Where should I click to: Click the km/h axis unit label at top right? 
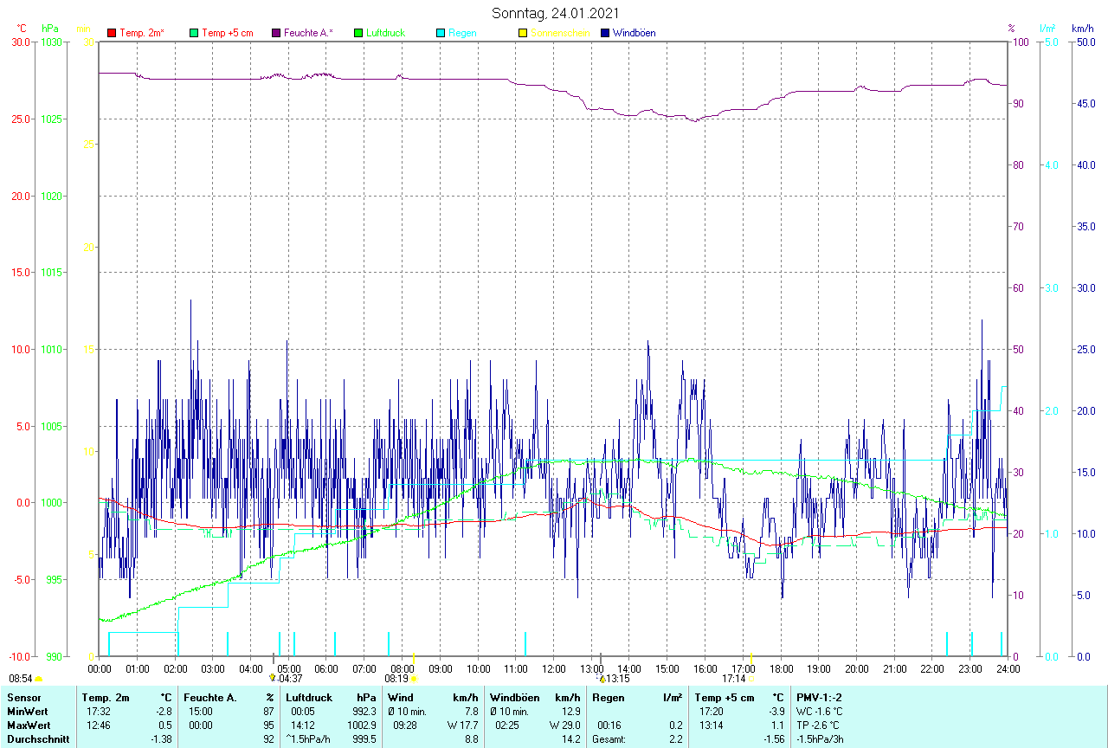[x=1083, y=29]
